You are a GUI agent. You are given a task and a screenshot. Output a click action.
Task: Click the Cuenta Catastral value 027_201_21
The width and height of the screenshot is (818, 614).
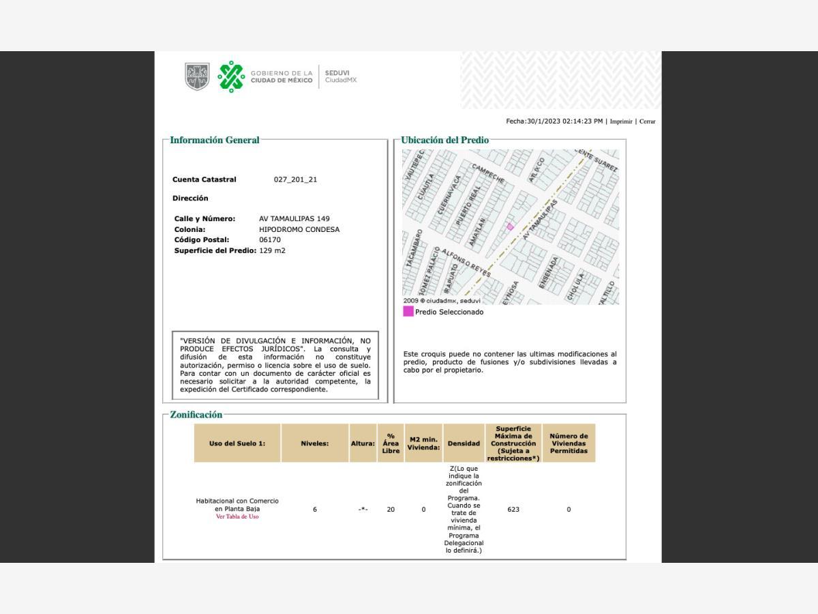click(x=295, y=179)
